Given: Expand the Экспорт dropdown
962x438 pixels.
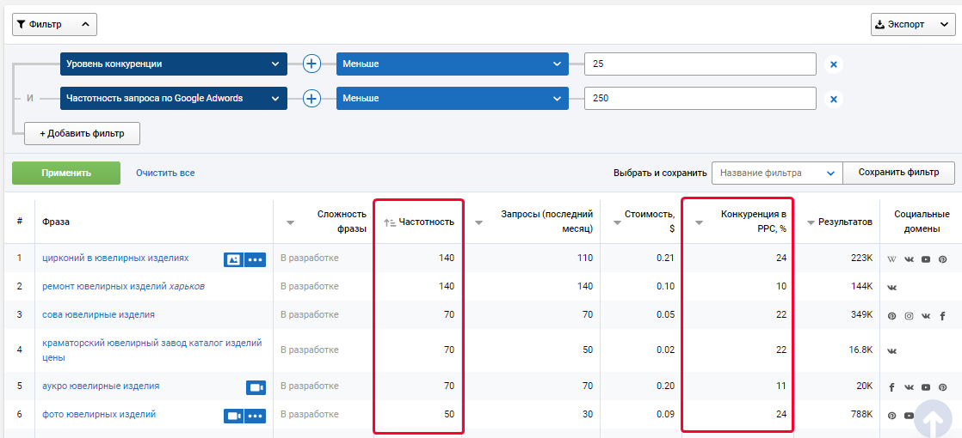Looking at the screenshot, I should [911, 25].
